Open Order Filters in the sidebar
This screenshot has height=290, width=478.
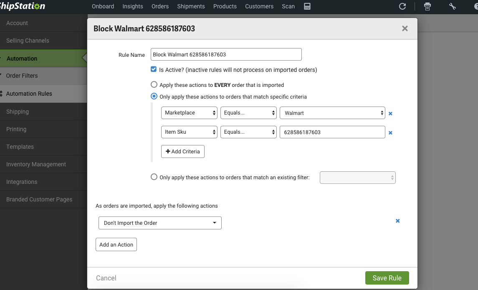click(43, 76)
